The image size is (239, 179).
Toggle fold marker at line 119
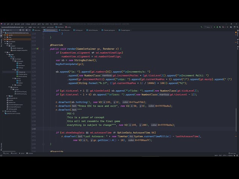pos(43,49)
